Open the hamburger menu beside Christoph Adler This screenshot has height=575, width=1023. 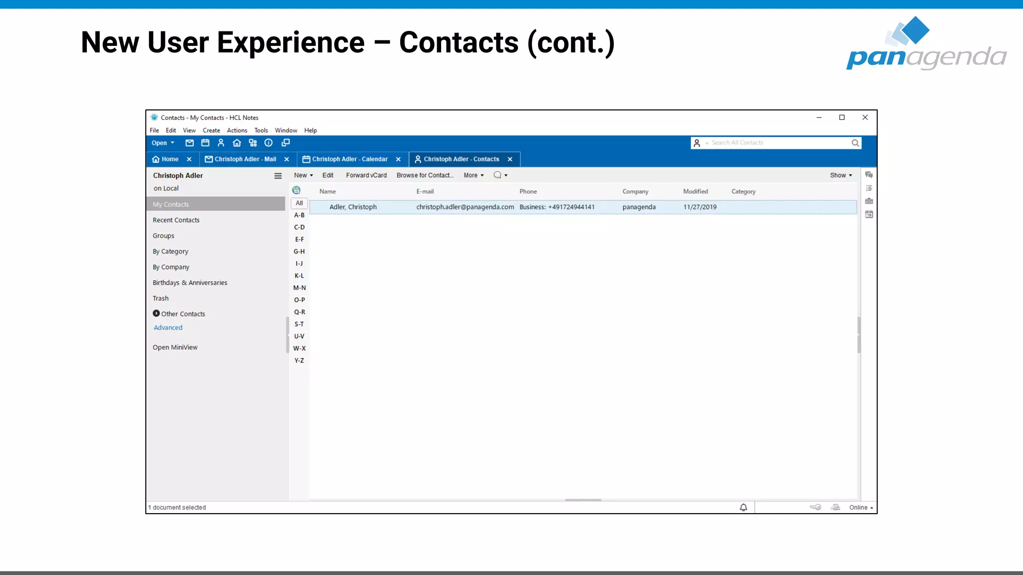[278, 176]
